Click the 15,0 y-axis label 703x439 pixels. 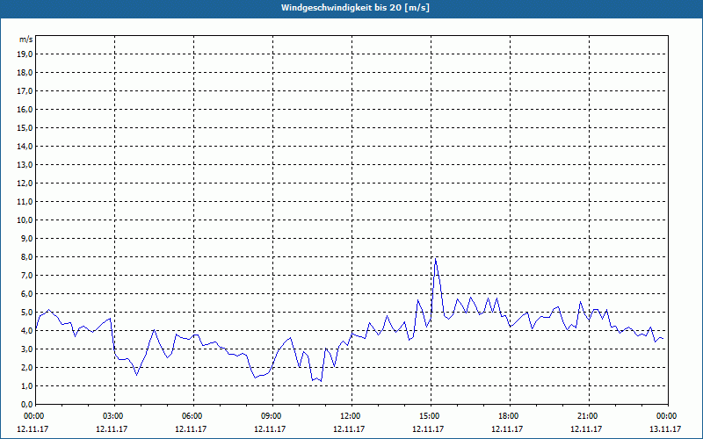(25, 127)
